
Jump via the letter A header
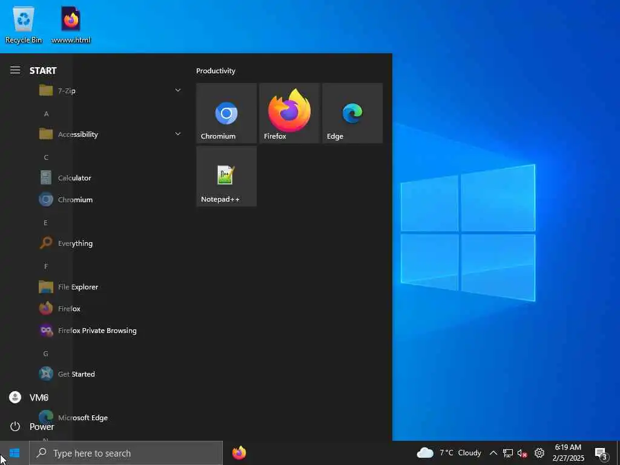point(46,114)
